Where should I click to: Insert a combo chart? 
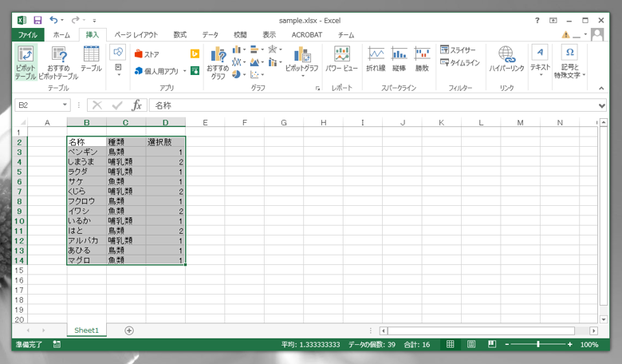click(x=274, y=62)
